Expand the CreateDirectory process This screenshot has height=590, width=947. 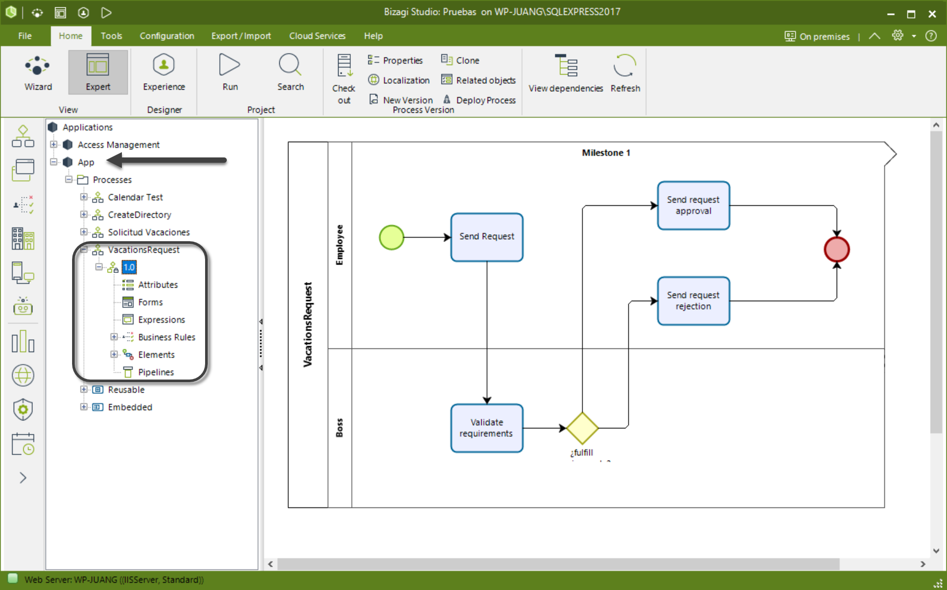coord(84,214)
